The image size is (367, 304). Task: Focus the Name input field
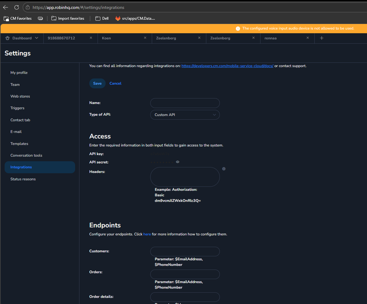tap(185, 103)
